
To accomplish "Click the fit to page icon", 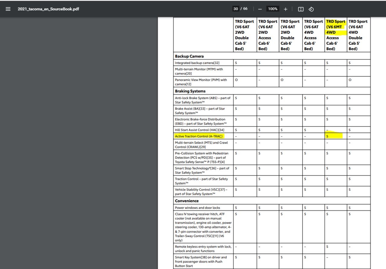I will [x=301, y=9].
